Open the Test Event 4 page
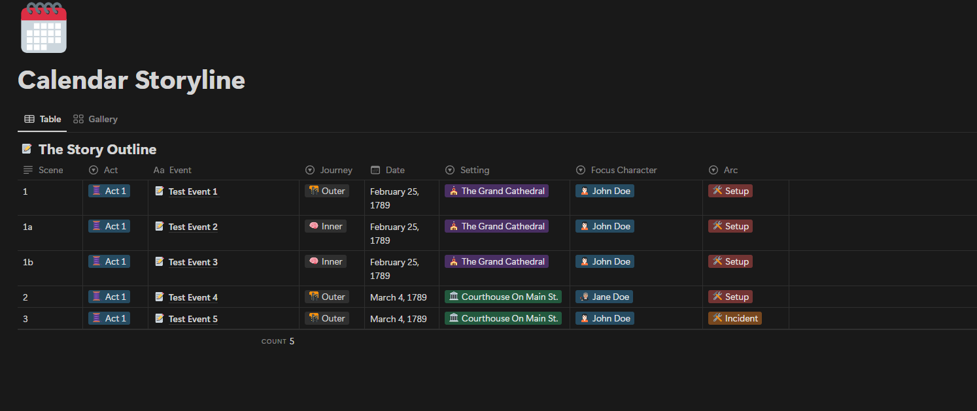The width and height of the screenshot is (977, 411). [193, 297]
